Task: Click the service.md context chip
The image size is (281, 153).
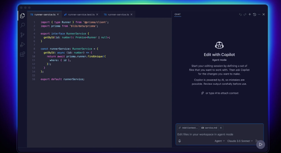Action: coord(209,128)
